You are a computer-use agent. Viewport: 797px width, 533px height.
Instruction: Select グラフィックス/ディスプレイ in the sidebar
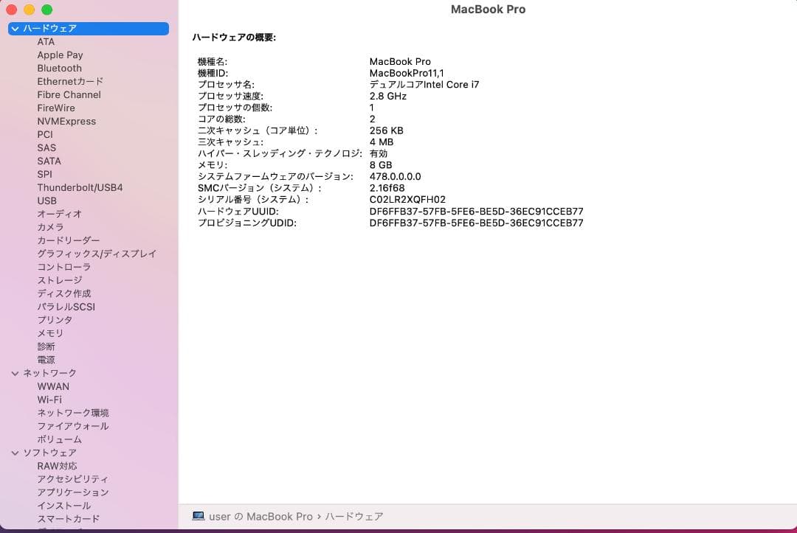pos(98,254)
